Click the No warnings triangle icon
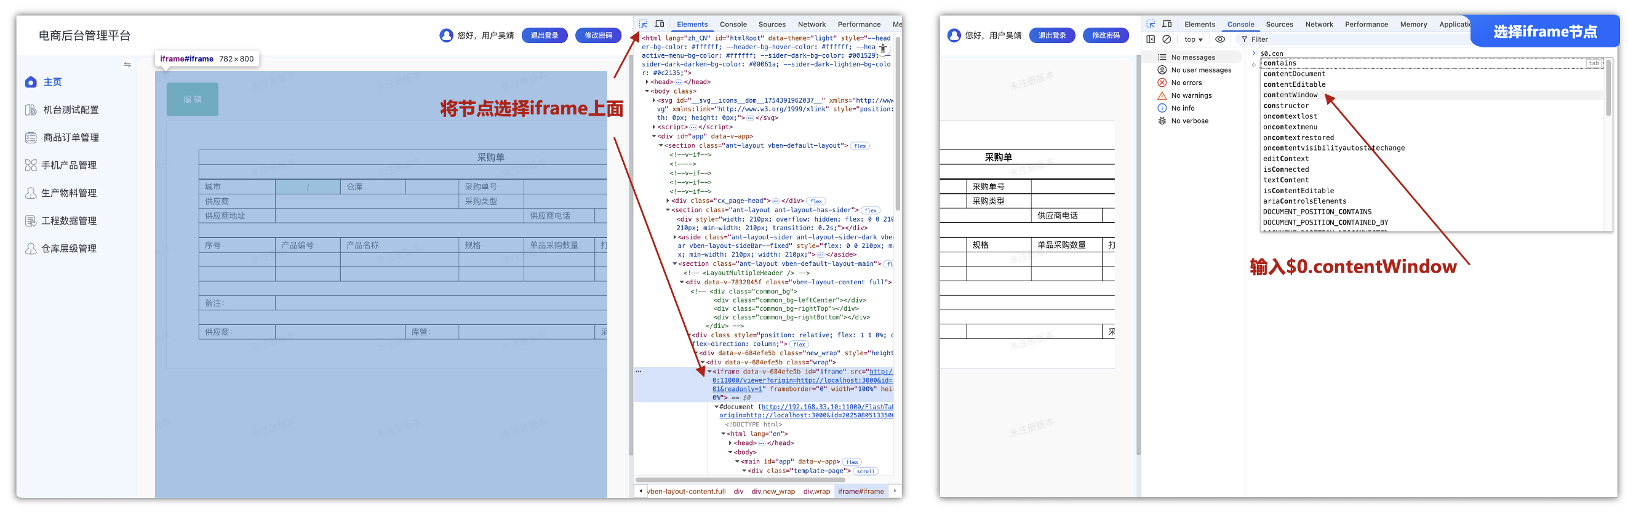Screen dimensions: 1628x512 tap(1162, 95)
